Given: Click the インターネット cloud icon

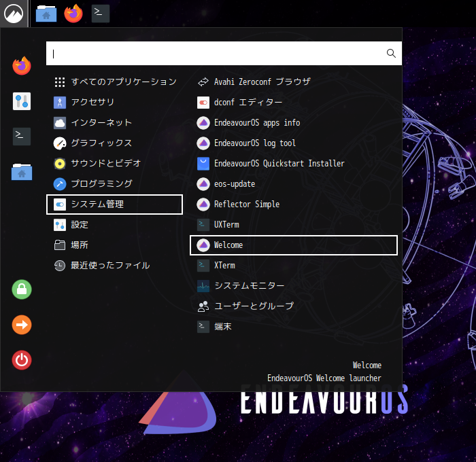Looking at the screenshot, I should pos(60,123).
